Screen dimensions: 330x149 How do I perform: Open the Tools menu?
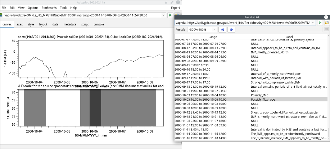(x=63, y=8)
